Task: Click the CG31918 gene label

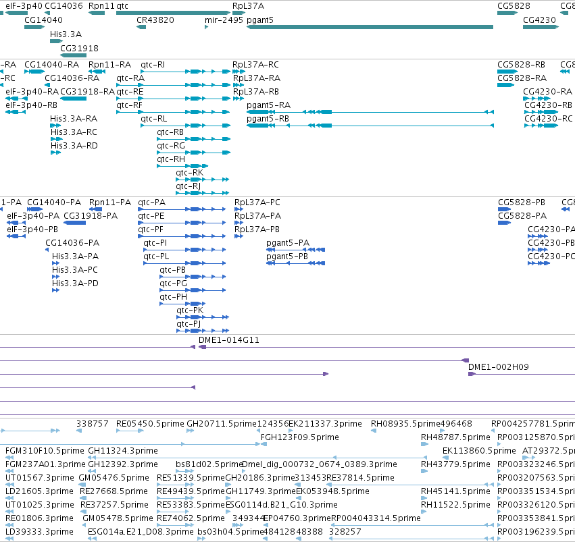Action: (x=79, y=49)
